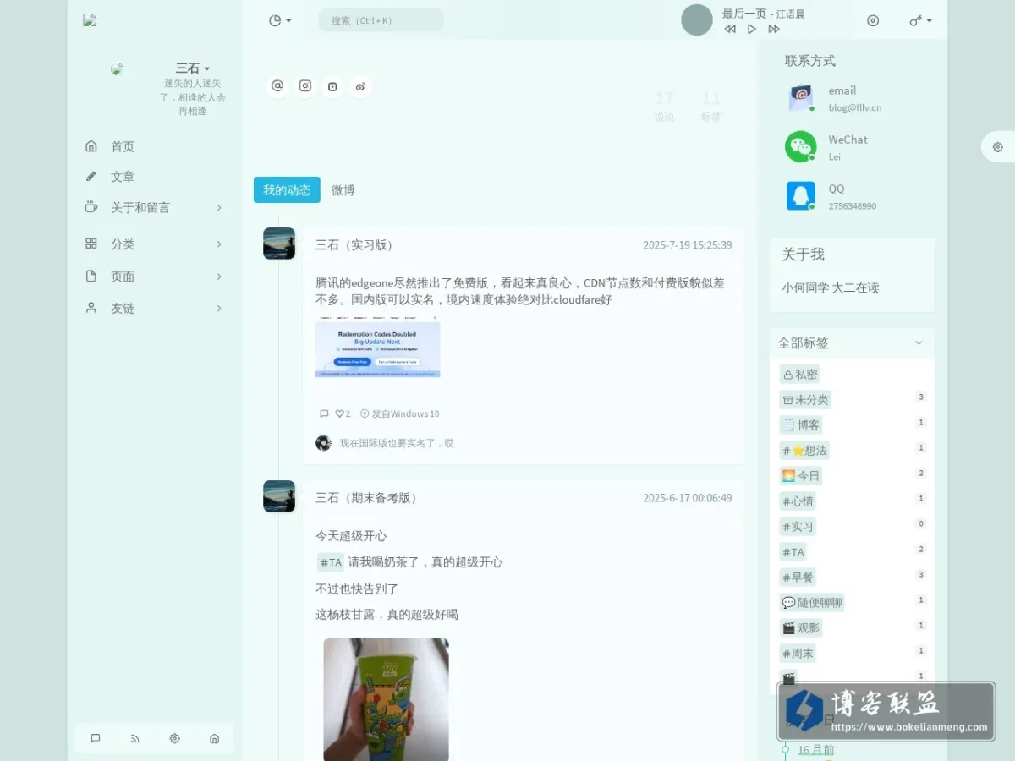The height and width of the screenshot is (761, 1015).
Task: Click the RSS feed icon in sidebar footer
Action: tap(135, 738)
